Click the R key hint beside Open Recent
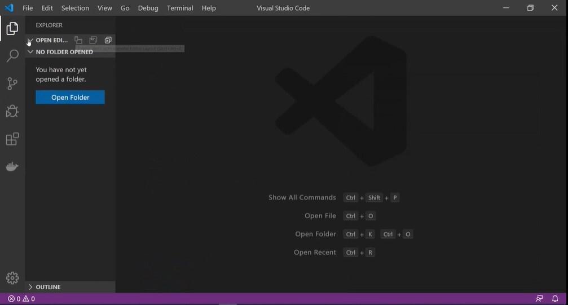Image resolution: width=568 pixels, height=305 pixels. 370,253
